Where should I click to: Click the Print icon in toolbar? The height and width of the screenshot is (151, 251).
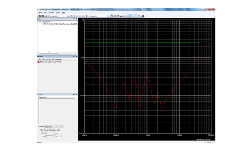[x=143, y=16]
